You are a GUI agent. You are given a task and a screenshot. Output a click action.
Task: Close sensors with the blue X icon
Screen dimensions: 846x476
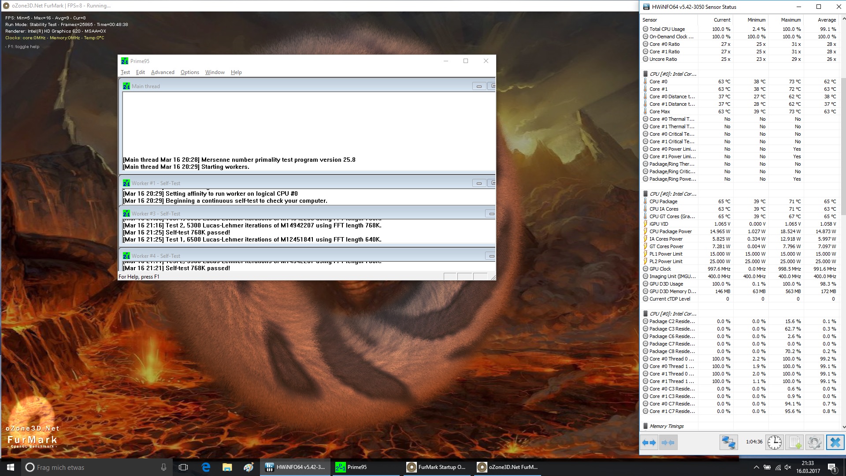[x=835, y=442]
